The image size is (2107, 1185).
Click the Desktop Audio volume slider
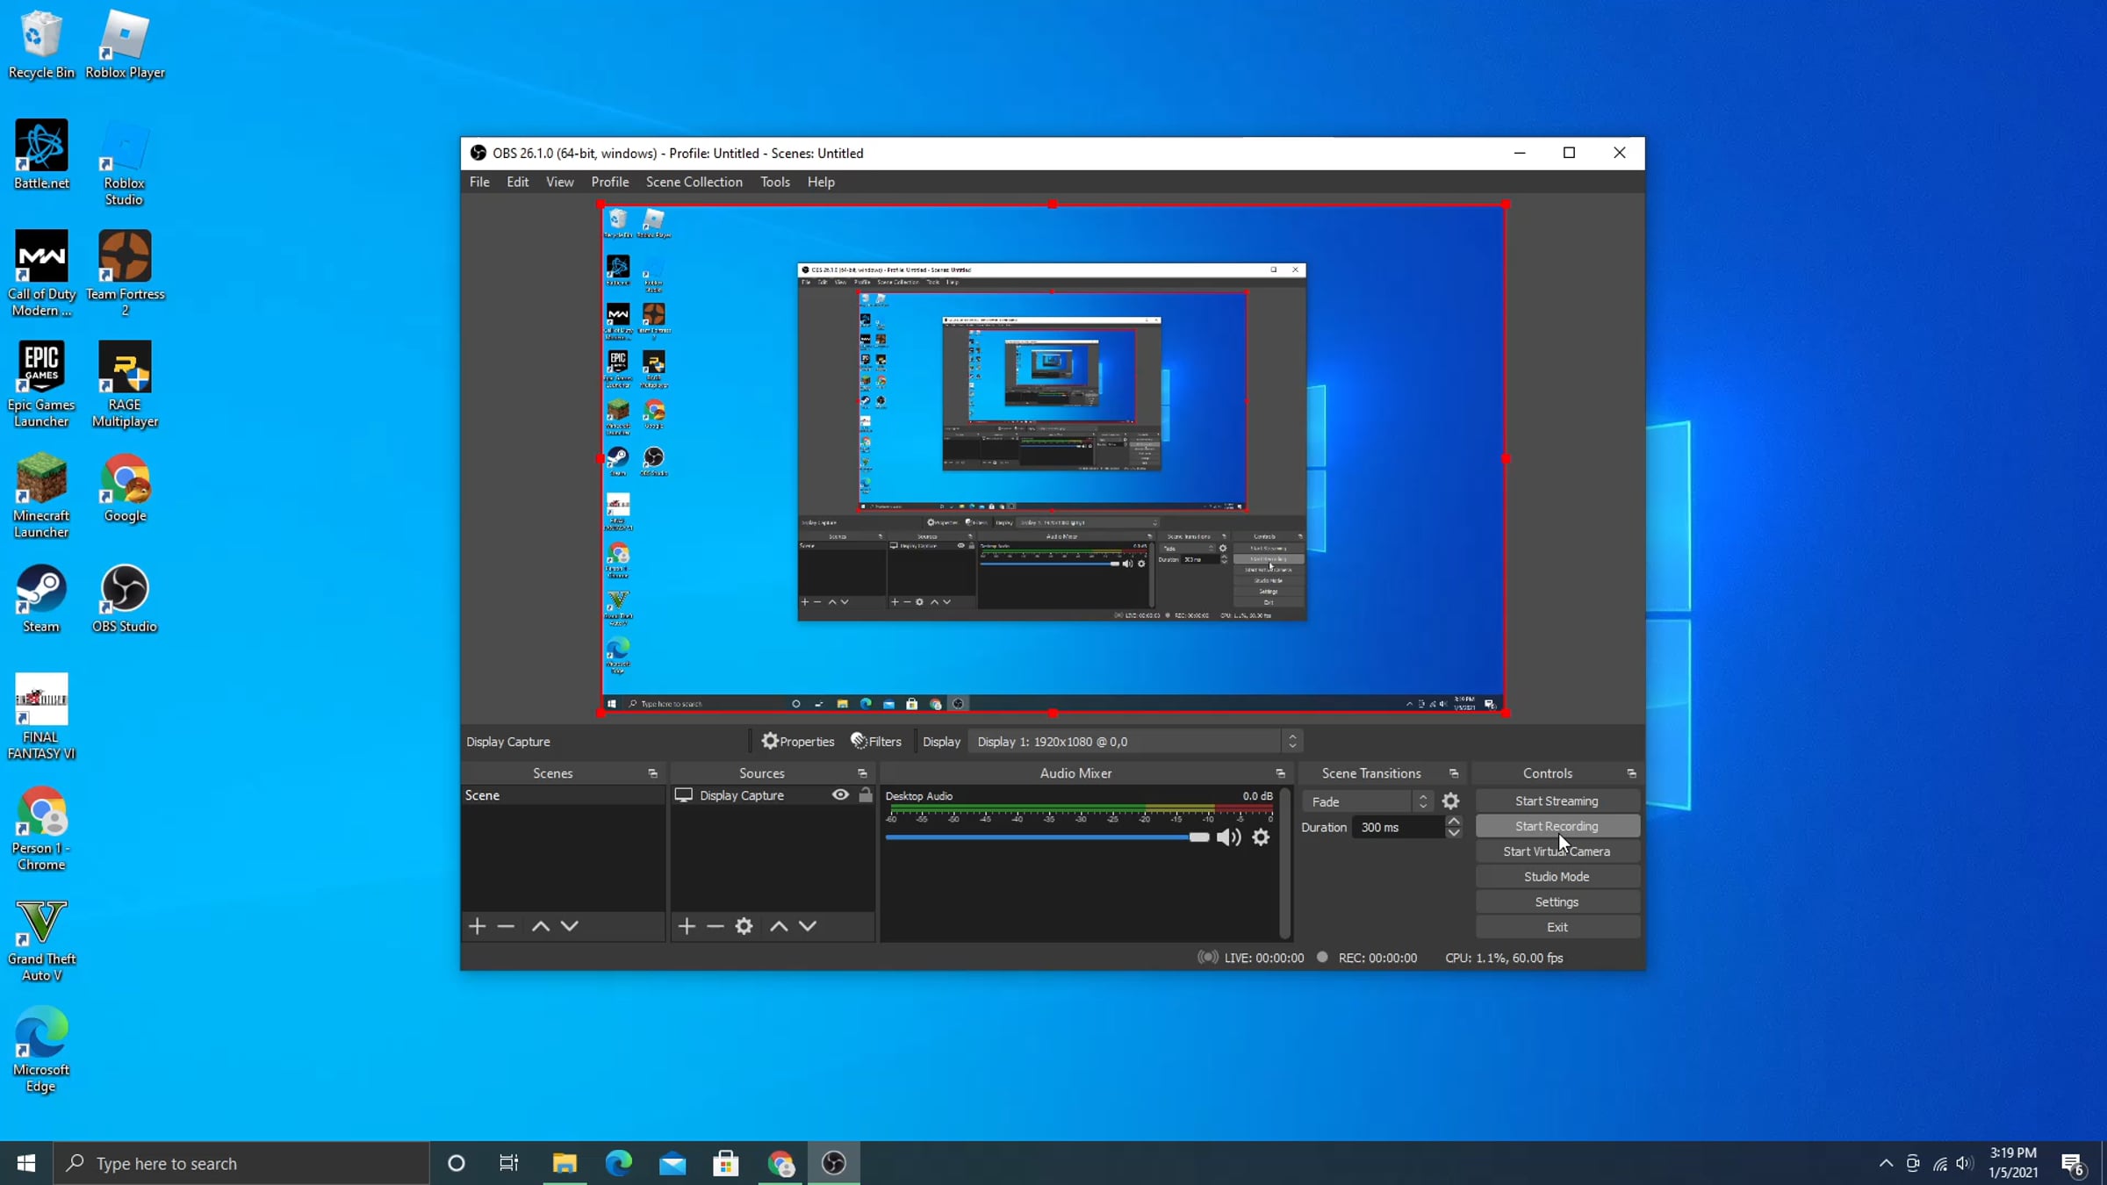(x=1047, y=837)
